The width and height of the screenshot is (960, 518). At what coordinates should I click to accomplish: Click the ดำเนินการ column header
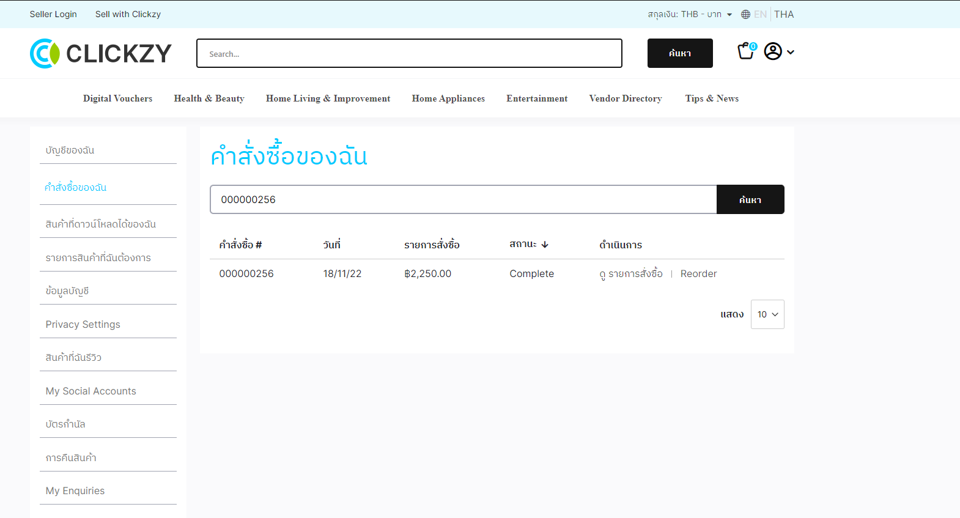[621, 245]
